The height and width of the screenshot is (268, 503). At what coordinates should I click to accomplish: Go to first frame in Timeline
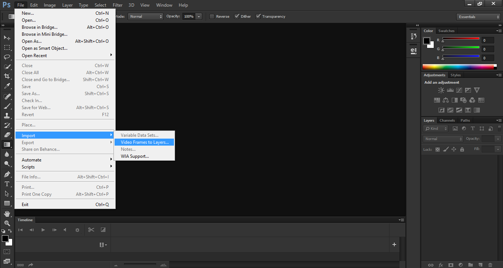(x=20, y=230)
